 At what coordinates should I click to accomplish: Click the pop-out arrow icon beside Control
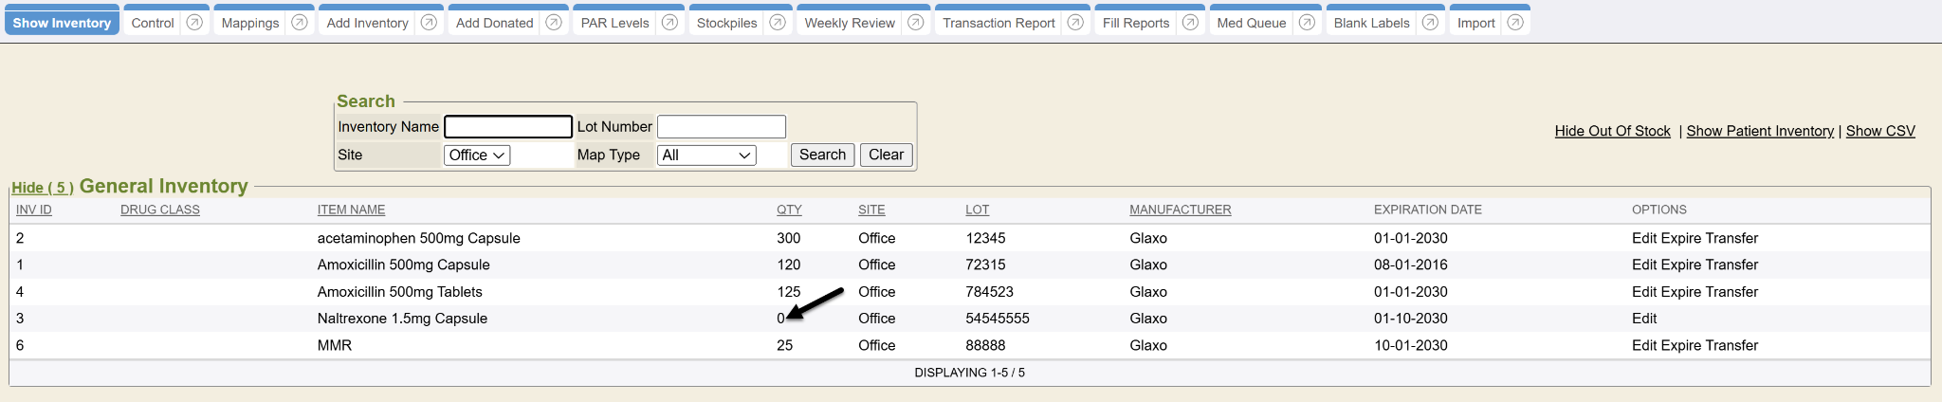point(194,23)
